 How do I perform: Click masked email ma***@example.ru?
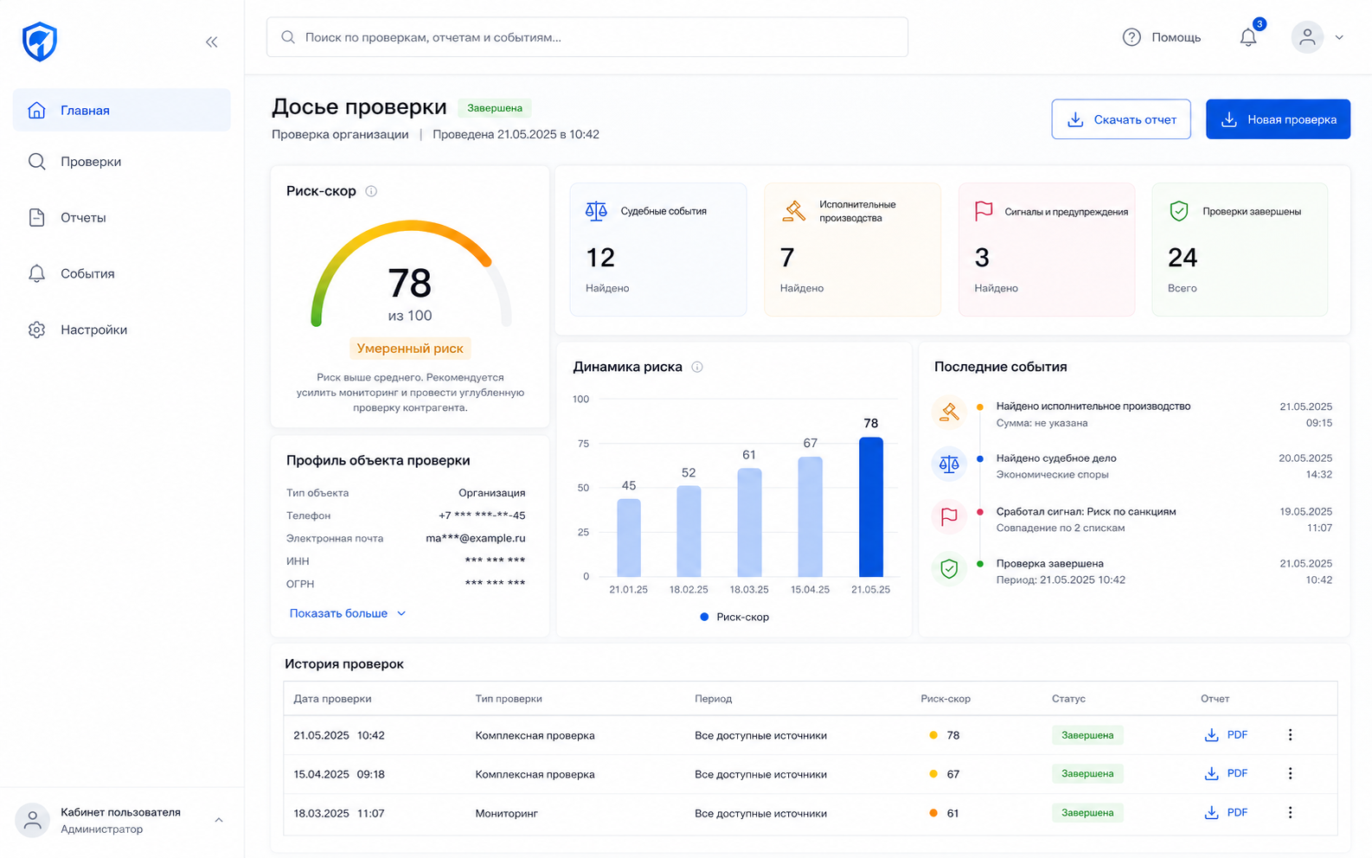[x=476, y=538]
